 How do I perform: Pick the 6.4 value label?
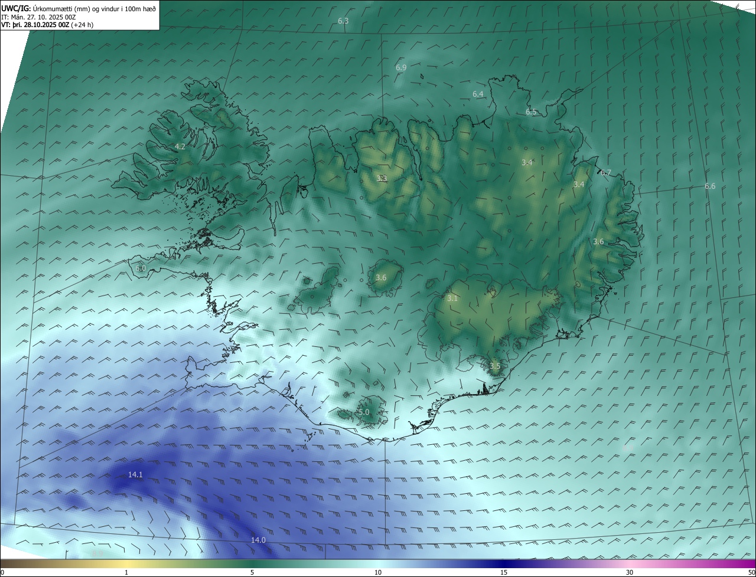coord(478,94)
